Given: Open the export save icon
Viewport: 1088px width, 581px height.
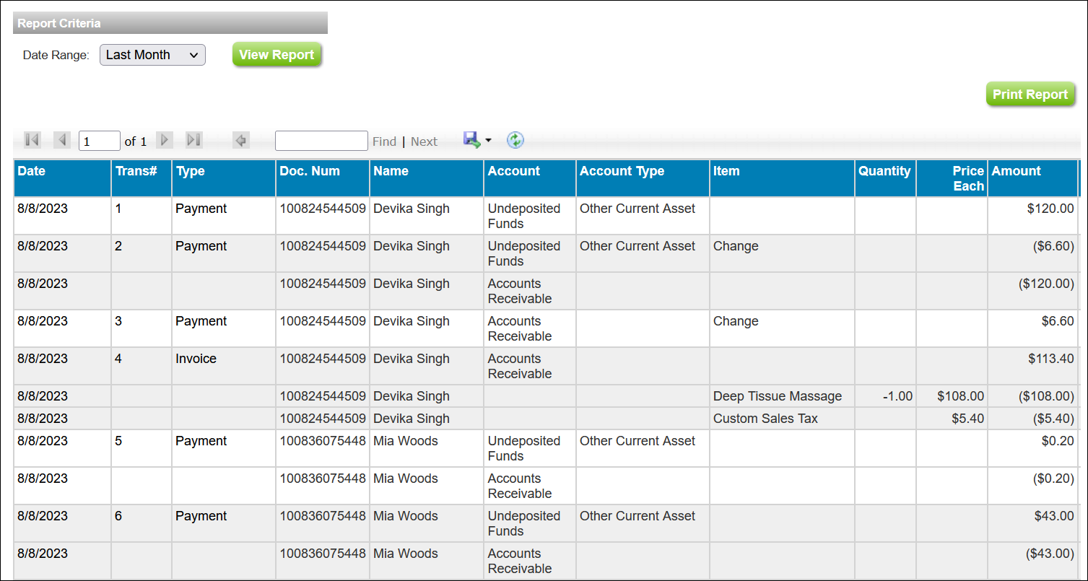Looking at the screenshot, I should coord(471,140).
